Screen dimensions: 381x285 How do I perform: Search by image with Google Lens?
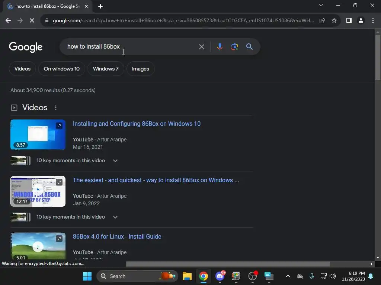click(x=234, y=47)
